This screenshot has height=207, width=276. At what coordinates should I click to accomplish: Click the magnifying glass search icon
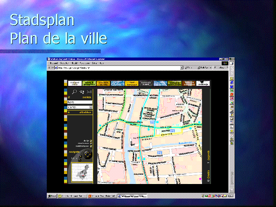tap(74, 92)
